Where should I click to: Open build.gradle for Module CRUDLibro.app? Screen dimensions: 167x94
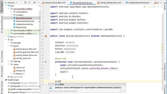[x=26, y=86]
